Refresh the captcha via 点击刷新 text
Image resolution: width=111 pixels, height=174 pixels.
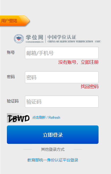tap(39, 117)
